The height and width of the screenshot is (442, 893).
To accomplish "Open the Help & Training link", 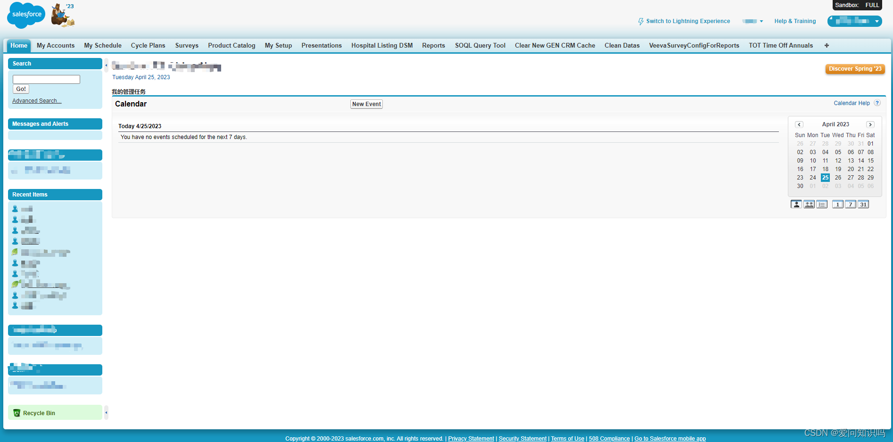I will coord(795,21).
